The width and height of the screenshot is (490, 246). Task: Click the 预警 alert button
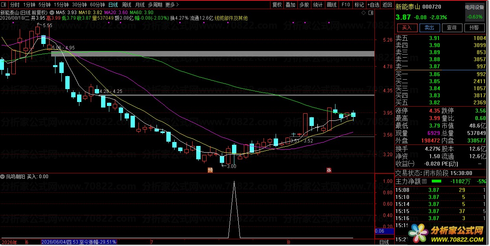tap(474, 27)
